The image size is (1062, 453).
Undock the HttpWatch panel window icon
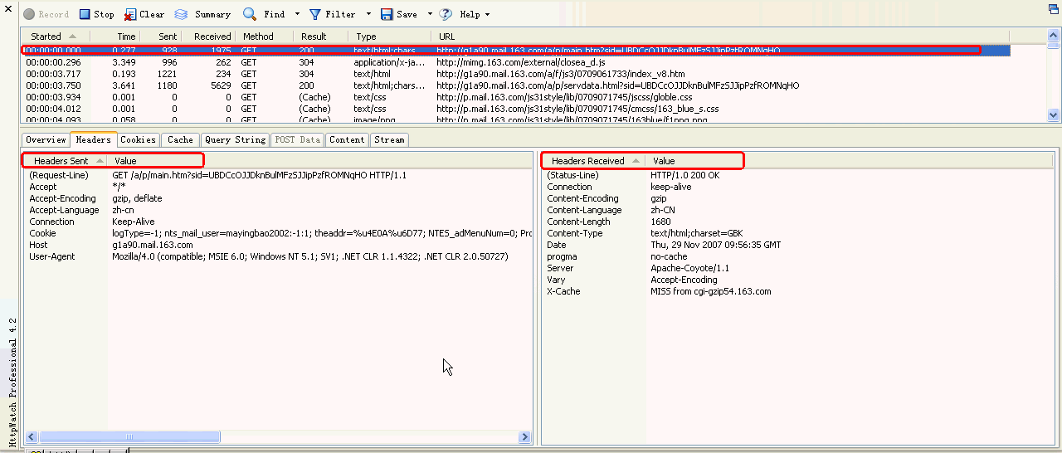(x=1053, y=9)
